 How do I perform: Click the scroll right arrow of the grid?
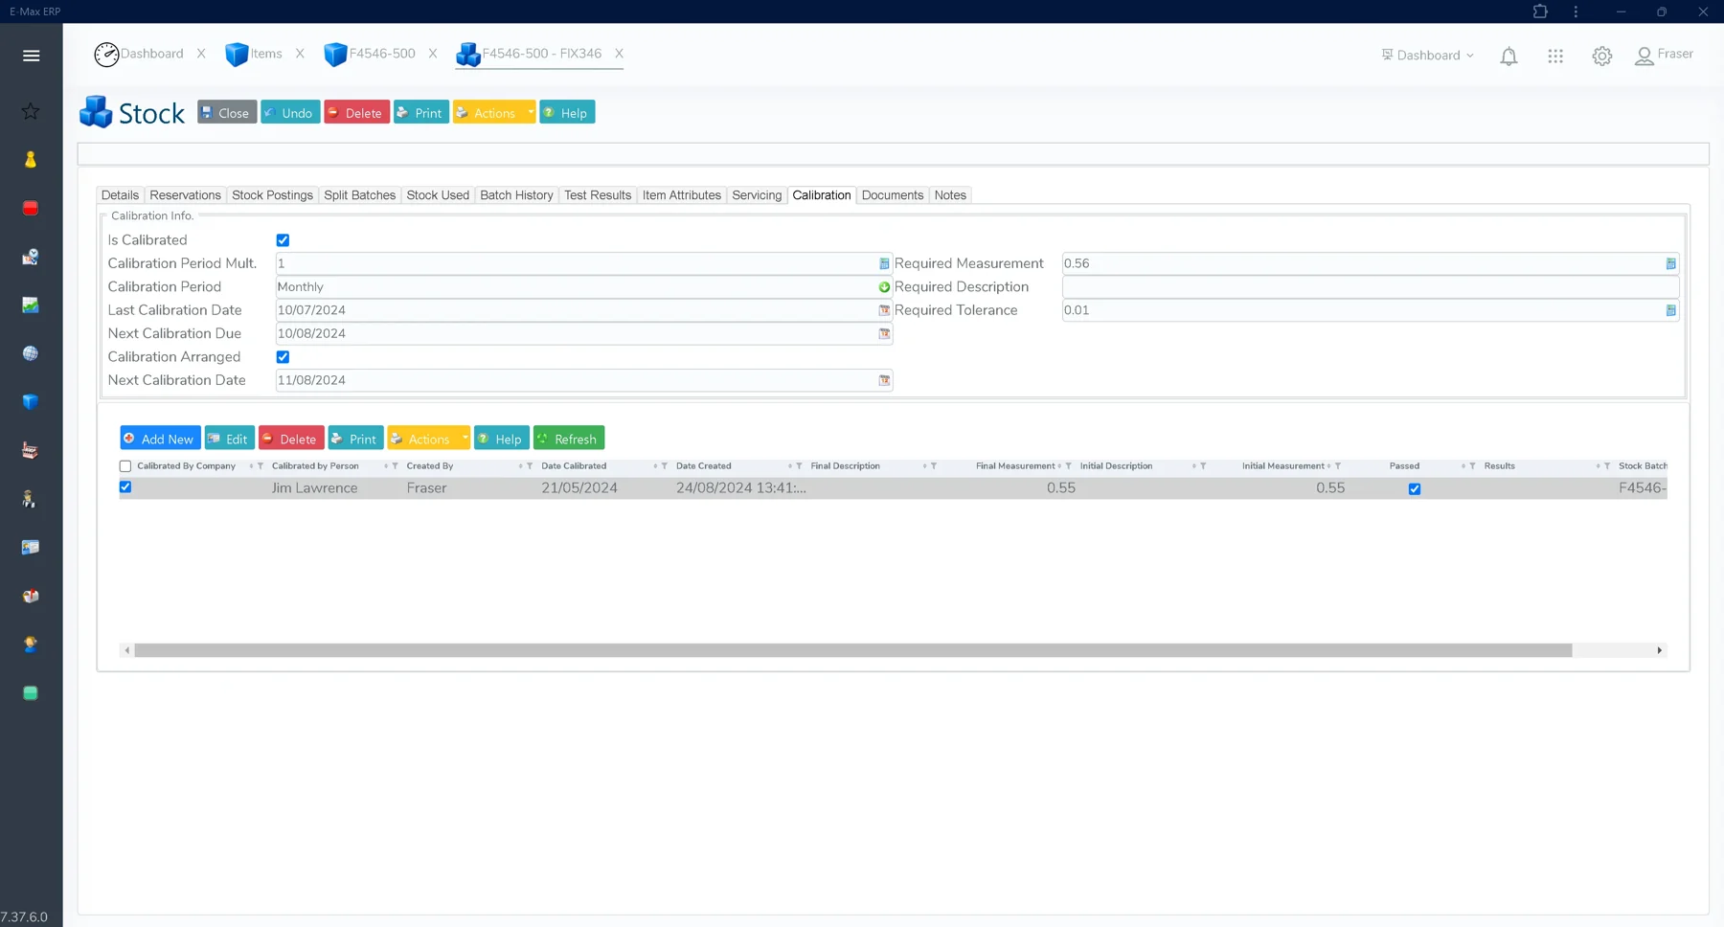point(1660,650)
